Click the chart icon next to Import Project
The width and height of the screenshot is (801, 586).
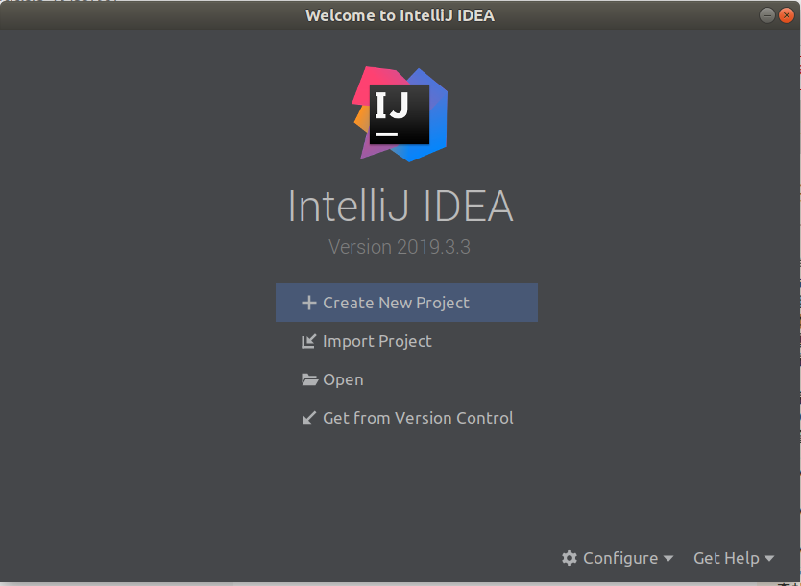(x=308, y=341)
